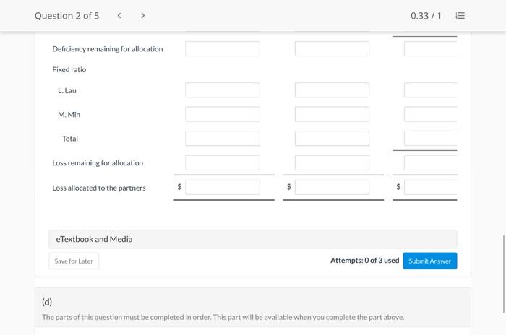The width and height of the screenshot is (506, 335).
Task: Click third L. Lau fixed ratio field
Action: pyautogui.click(x=431, y=90)
